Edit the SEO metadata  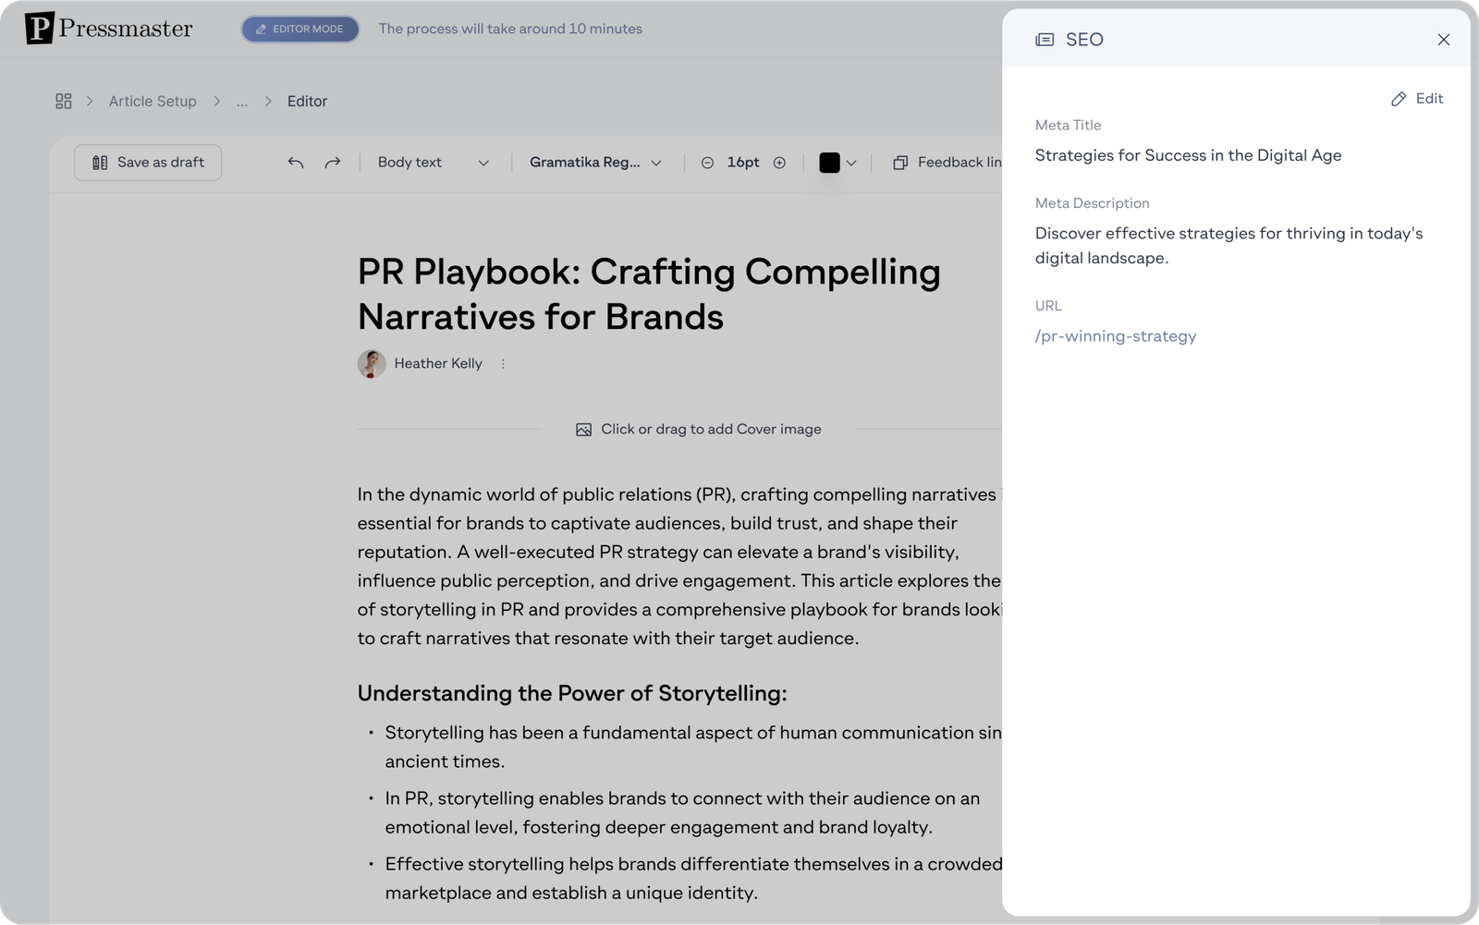(1417, 99)
